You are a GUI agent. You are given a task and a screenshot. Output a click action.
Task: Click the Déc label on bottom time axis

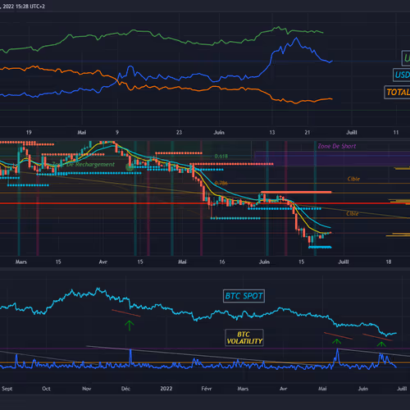[125, 389]
